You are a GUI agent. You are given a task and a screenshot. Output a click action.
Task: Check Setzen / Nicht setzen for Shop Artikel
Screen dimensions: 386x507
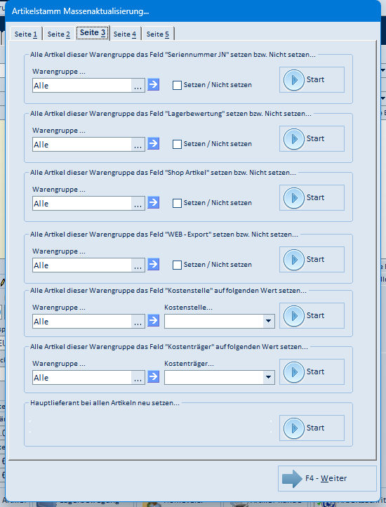tap(177, 204)
